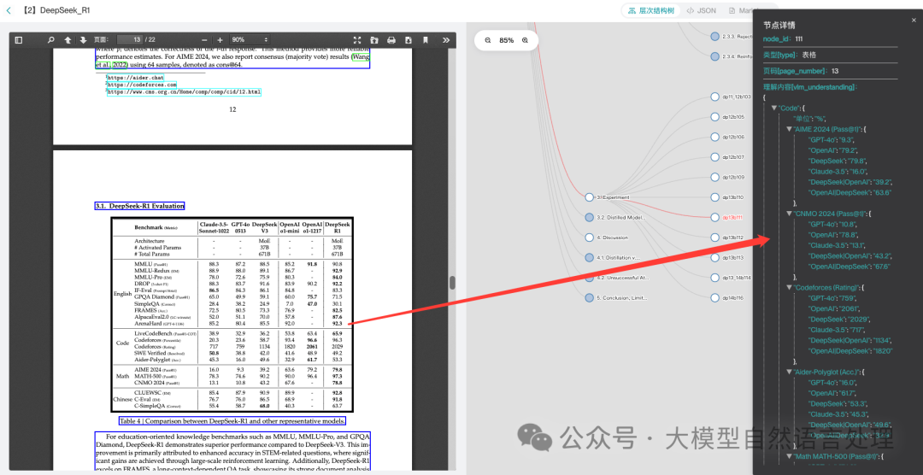Screen dimensions: 923x475
Task: Select the 2.3.4. Reinfo node
Action: (x=715, y=56)
